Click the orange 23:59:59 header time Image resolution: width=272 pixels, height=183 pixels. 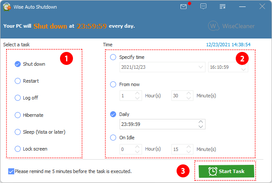click(92, 26)
